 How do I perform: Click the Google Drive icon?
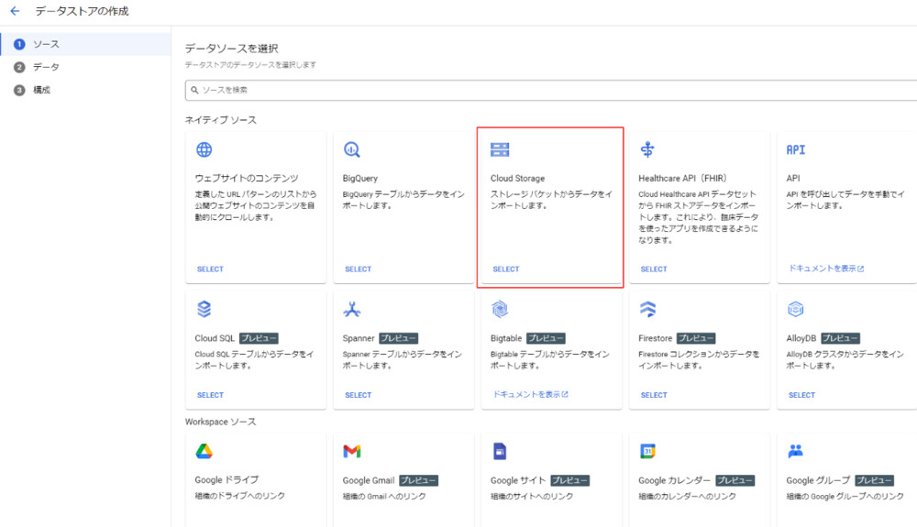[x=204, y=451]
